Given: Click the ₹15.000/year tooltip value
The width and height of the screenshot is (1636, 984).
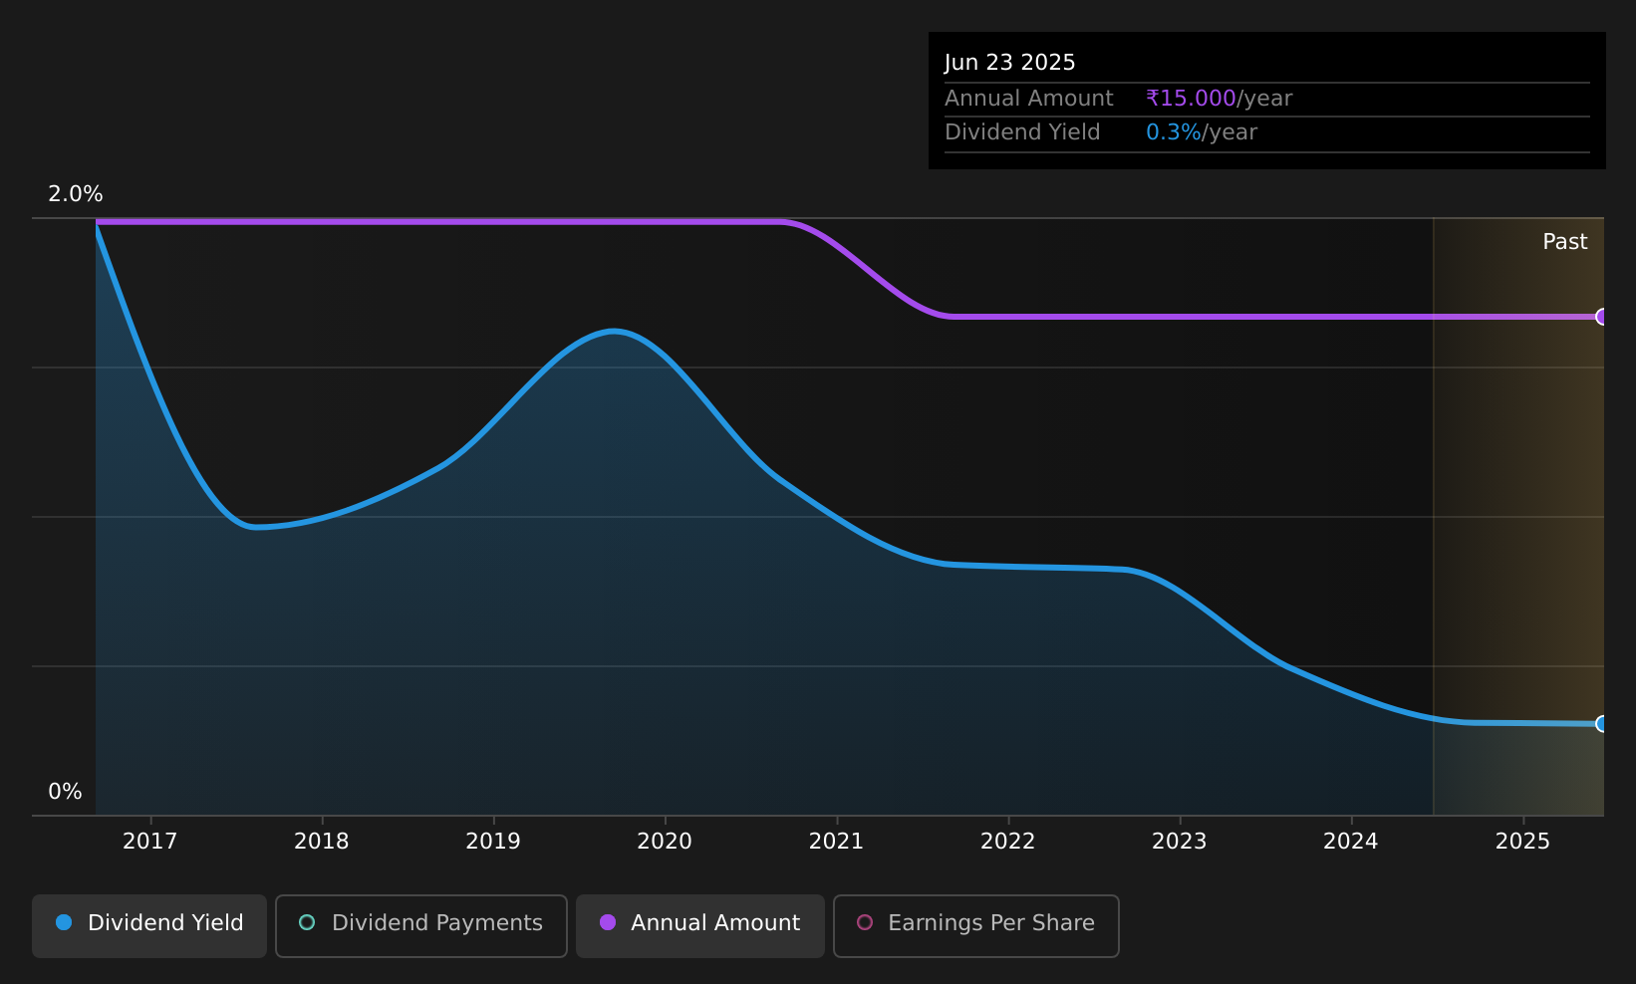Looking at the screenshot, I should point(1219,99).
